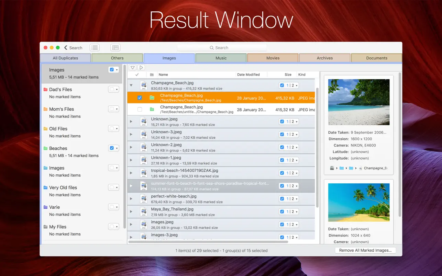Collapse the Champagne_Beach.jpg group

click(x=131, y=85)
